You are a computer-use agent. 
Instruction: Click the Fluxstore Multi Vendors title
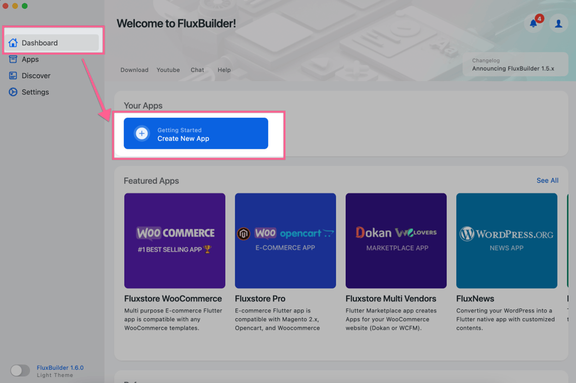[391, 299]
